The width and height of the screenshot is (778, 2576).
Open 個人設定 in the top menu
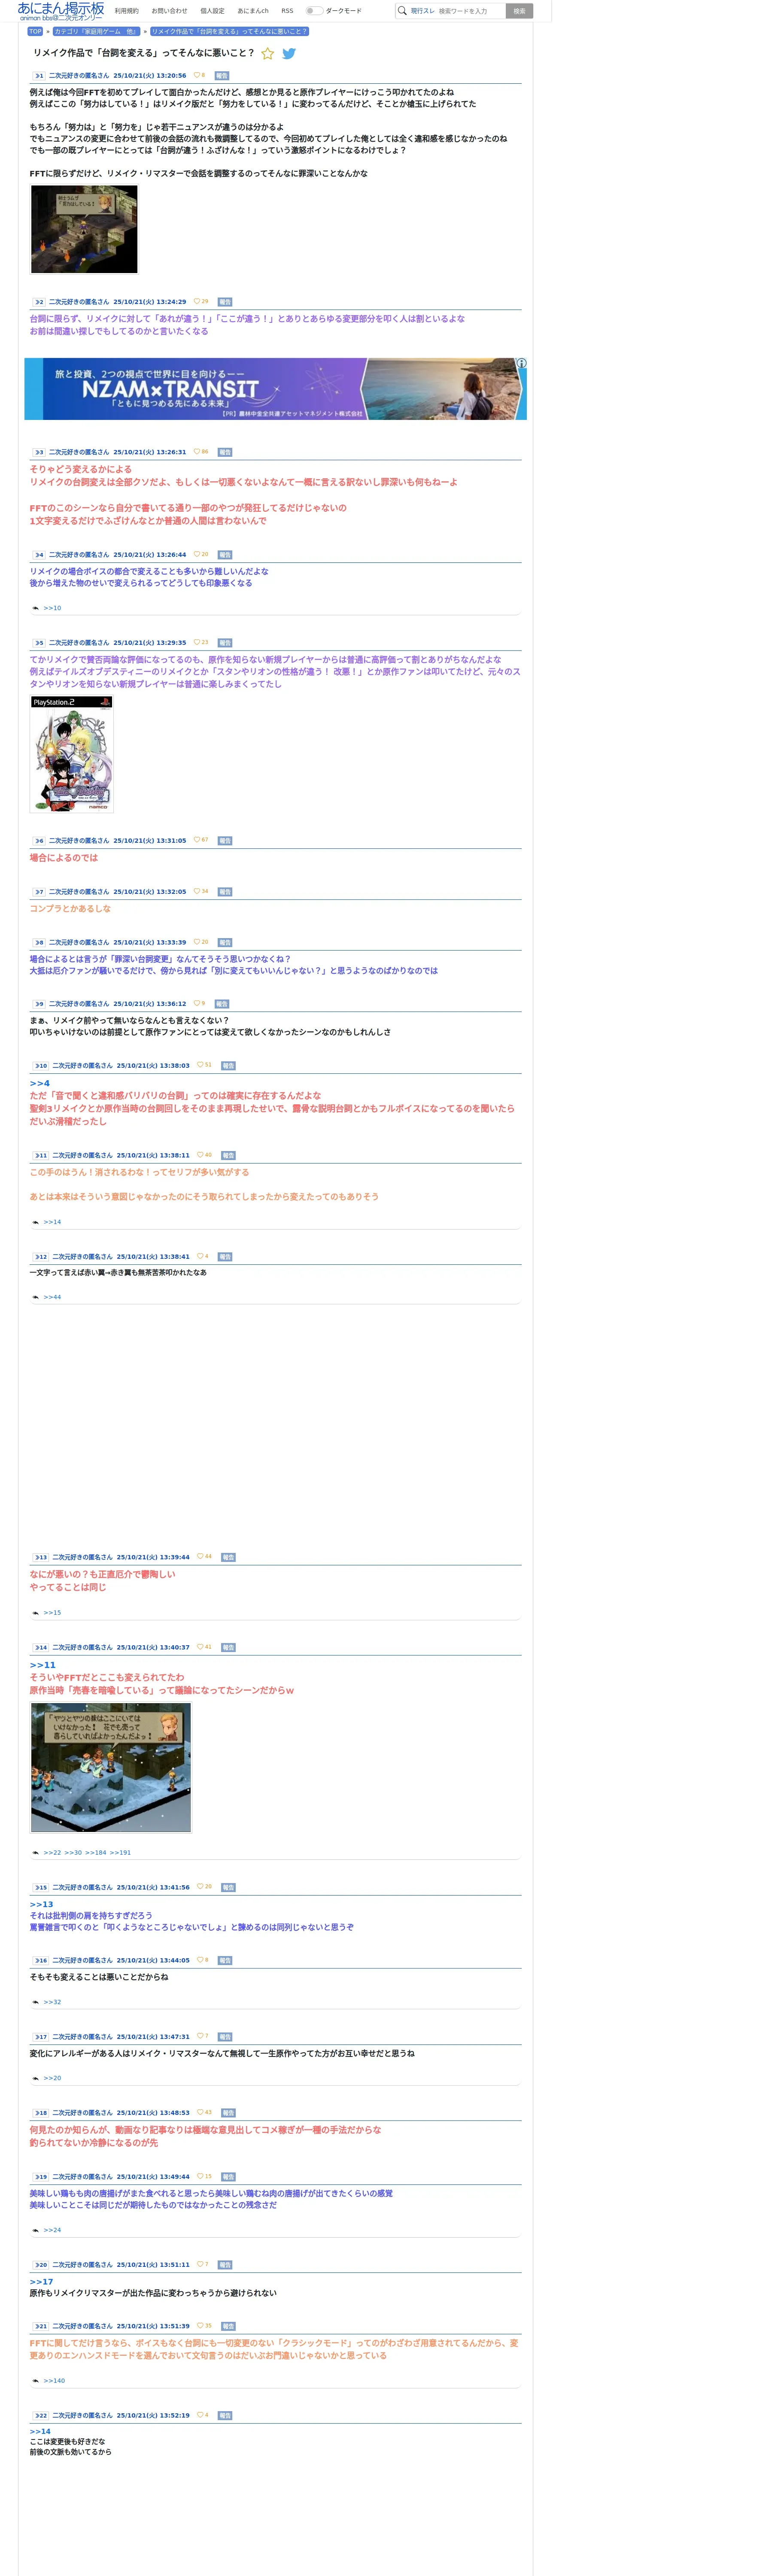click(212, 11)
